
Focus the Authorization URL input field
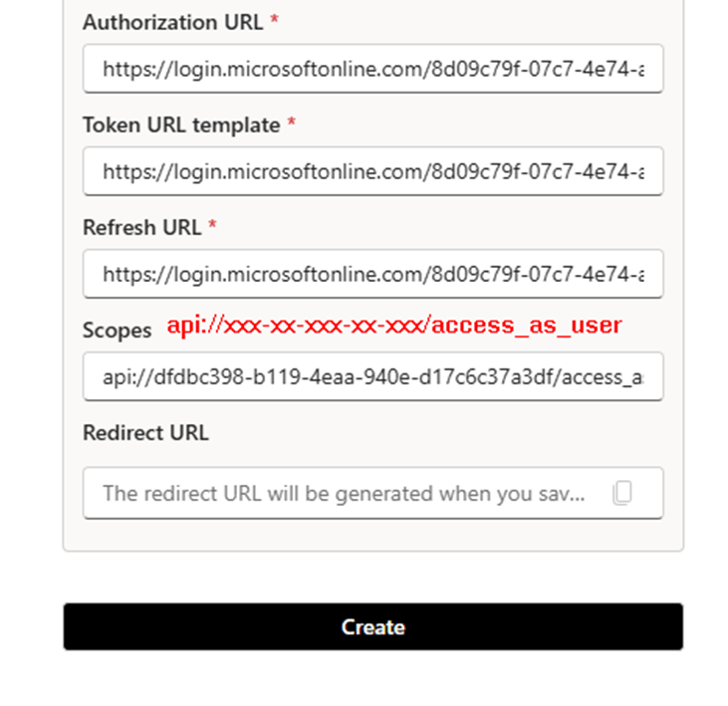[372, 69]
